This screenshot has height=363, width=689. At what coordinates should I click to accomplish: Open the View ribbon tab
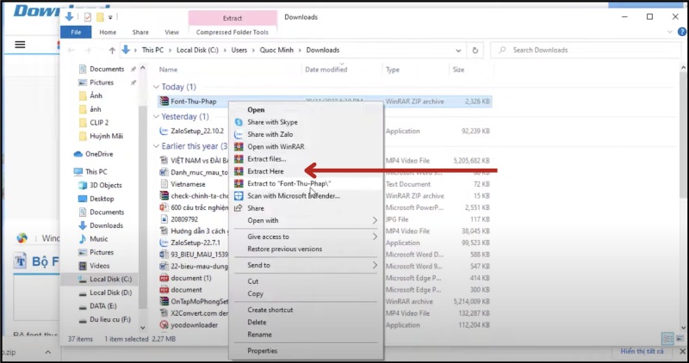click(171, 32)
